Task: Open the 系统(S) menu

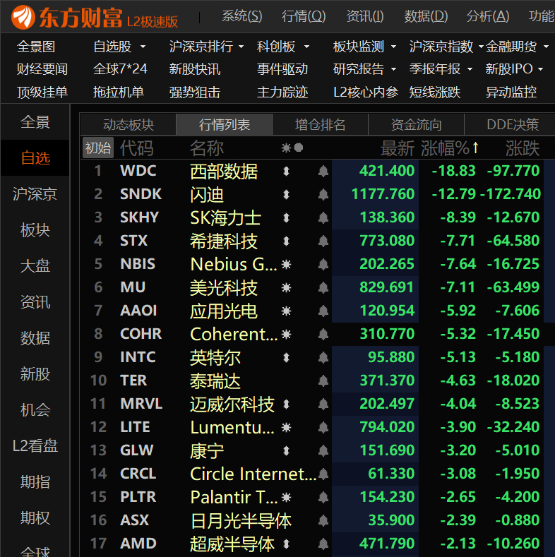Action: [x=242, y=16]
